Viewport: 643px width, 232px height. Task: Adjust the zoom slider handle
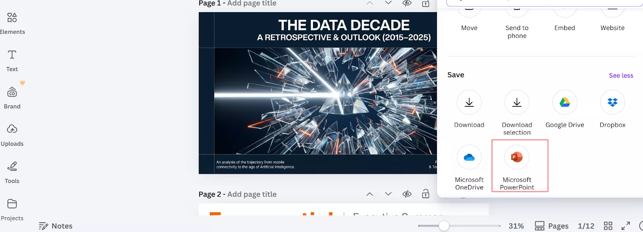444,226
